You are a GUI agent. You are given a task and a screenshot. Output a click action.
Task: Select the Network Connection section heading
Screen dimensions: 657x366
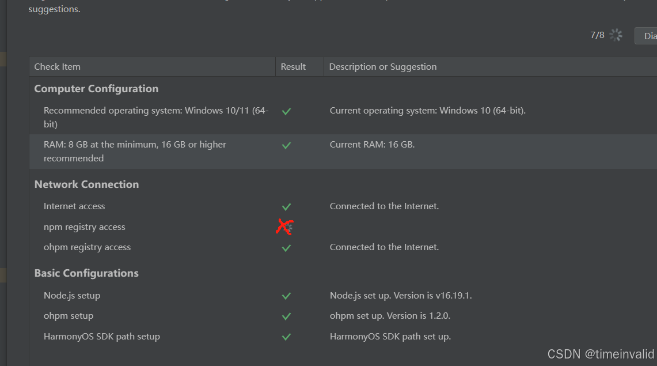[x=86, y=184]
